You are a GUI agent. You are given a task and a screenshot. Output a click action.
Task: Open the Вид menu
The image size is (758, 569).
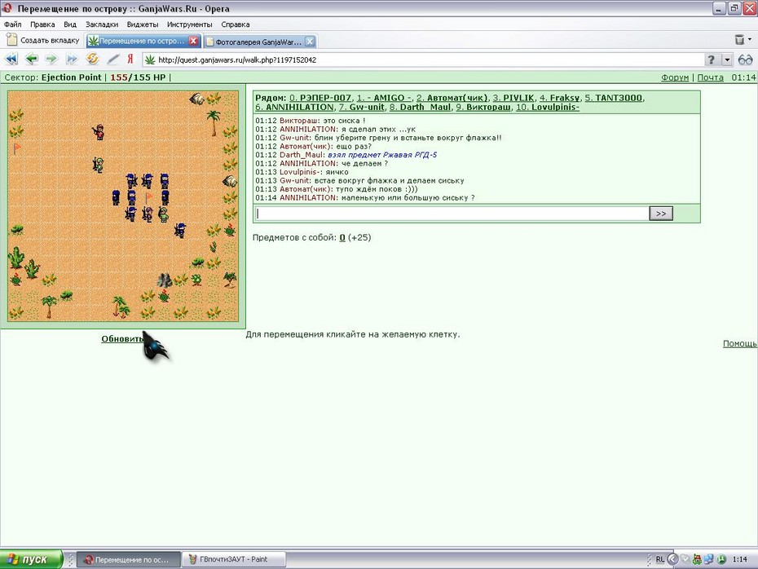click(70, 24)
